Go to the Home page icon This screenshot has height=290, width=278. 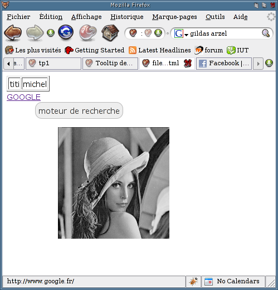110,33
